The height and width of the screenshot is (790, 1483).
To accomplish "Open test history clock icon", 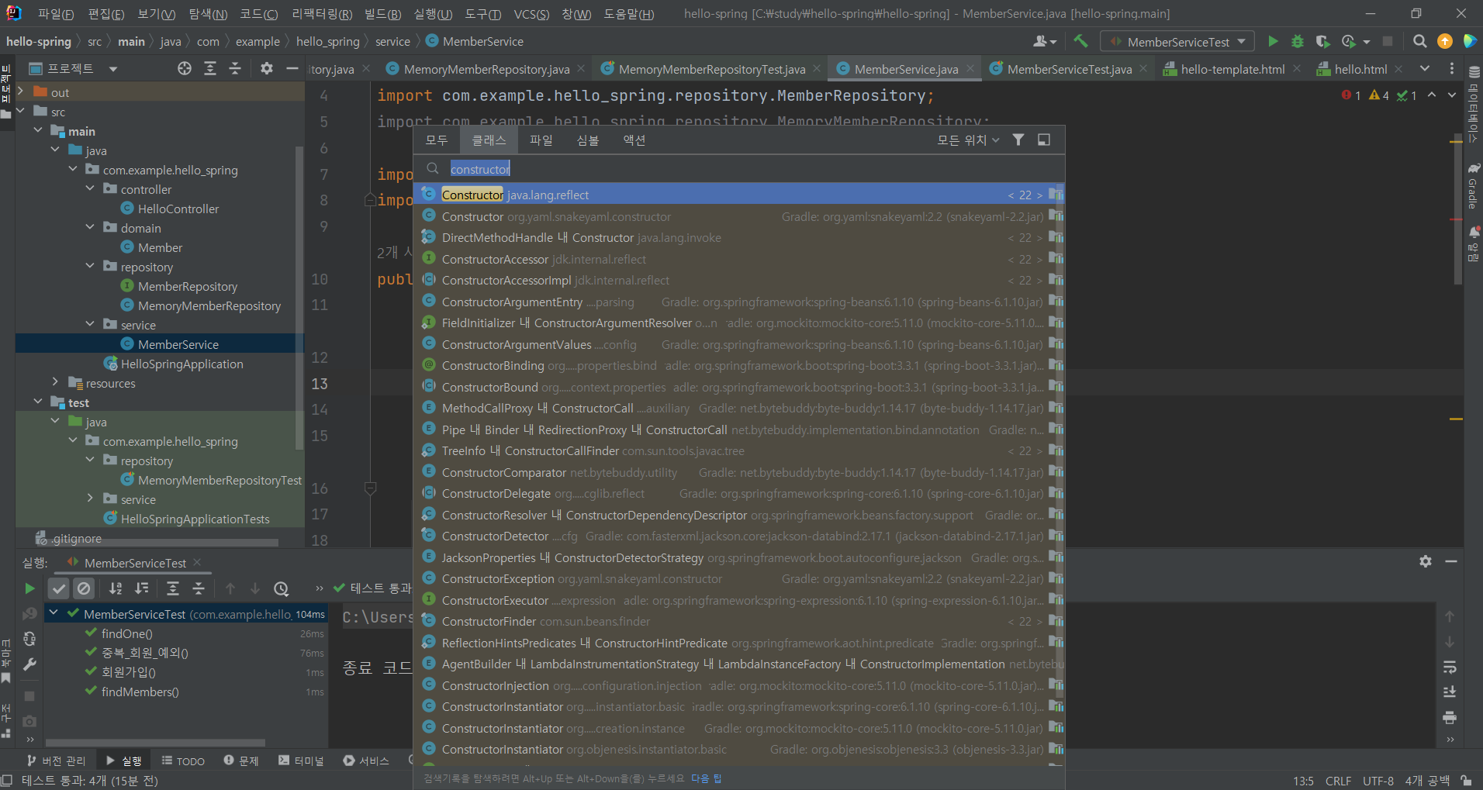I will pos(282,588).
